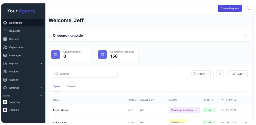Click the Search requests field

pyautogui.click(x=85, y=74)
